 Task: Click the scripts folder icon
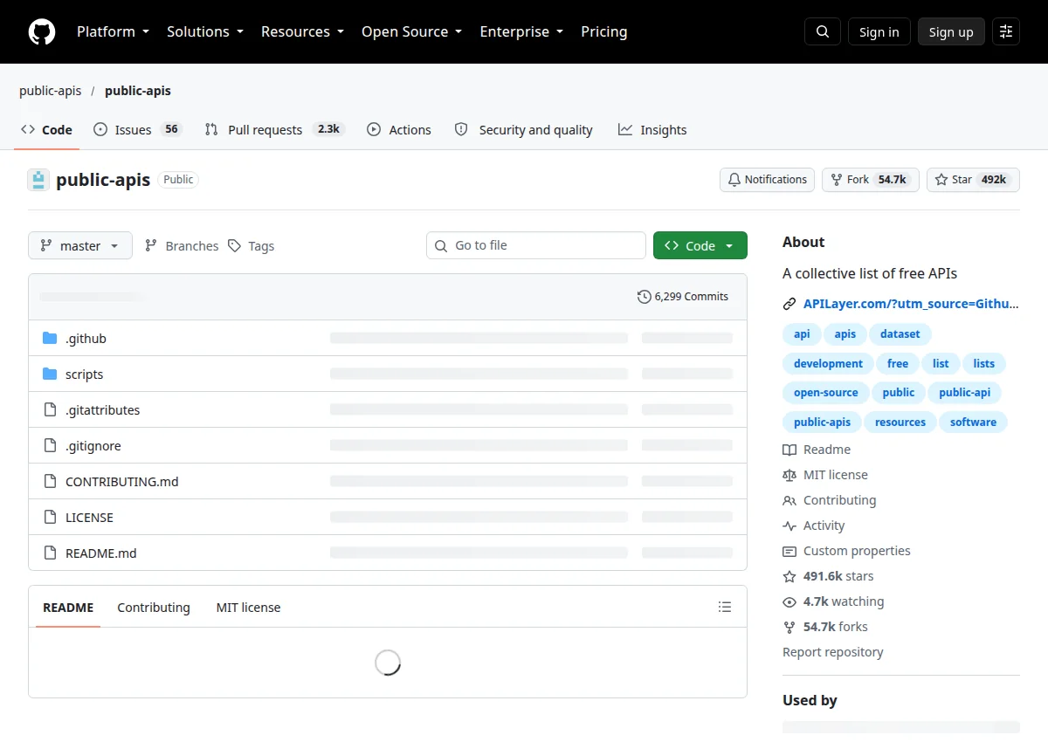coord(50,374)
